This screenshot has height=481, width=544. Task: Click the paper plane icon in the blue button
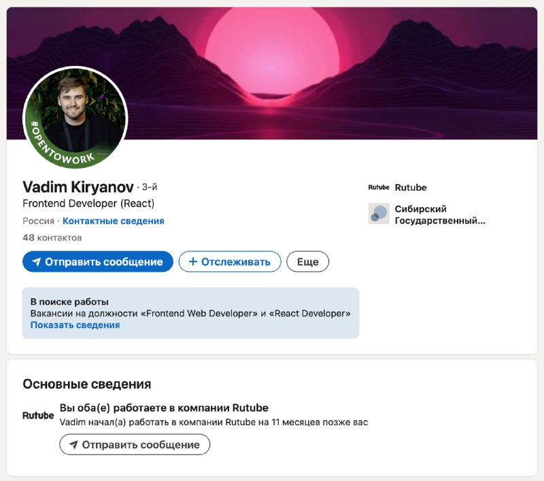tap(37, 262)
